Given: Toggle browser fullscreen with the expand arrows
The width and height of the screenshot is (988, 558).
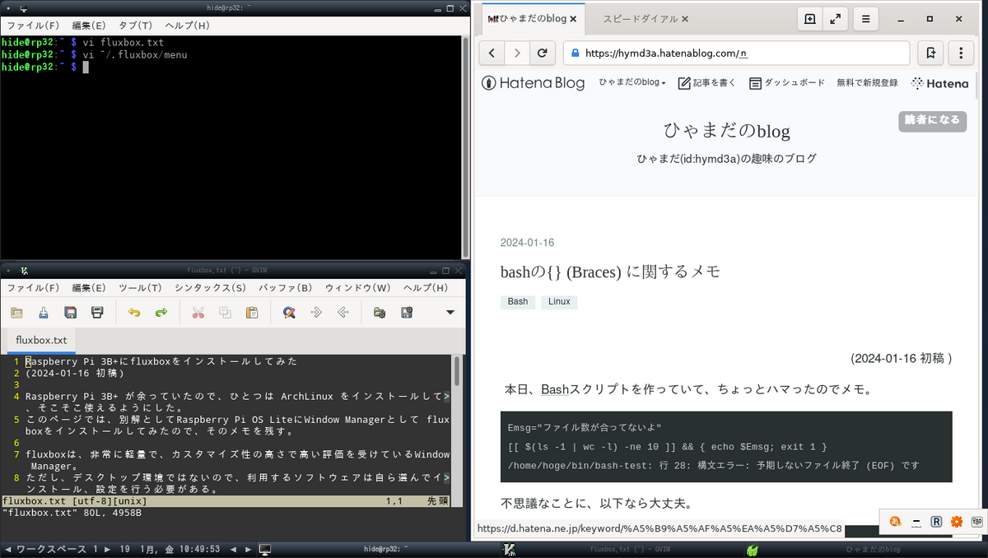Looking at the screenshot, I should click(x=835, y=18).
